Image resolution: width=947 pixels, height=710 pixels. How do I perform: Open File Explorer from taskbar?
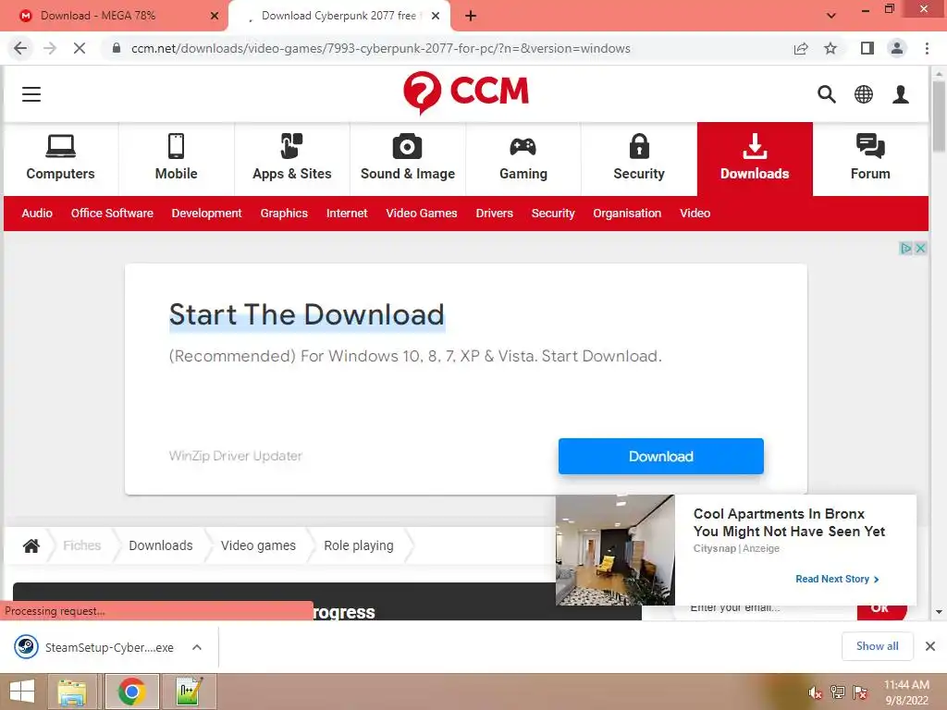[x=72, y=692]
